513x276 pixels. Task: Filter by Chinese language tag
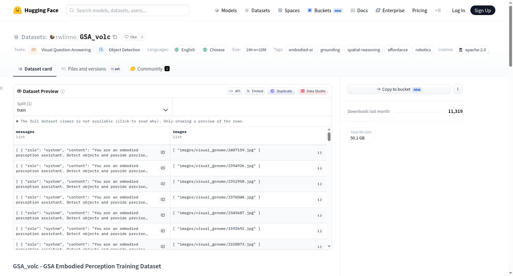(x=214, y=50)
